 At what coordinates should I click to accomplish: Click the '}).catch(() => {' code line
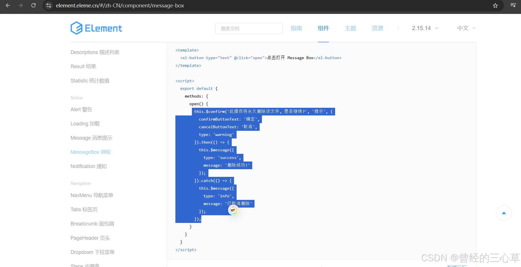coord(213,181)
